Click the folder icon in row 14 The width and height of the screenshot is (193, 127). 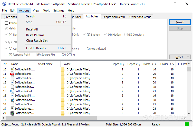[63, 87]
